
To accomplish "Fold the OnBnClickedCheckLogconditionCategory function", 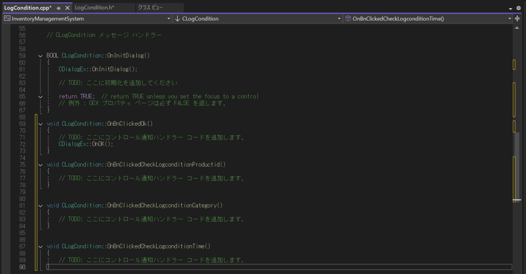I will [41, 206].
